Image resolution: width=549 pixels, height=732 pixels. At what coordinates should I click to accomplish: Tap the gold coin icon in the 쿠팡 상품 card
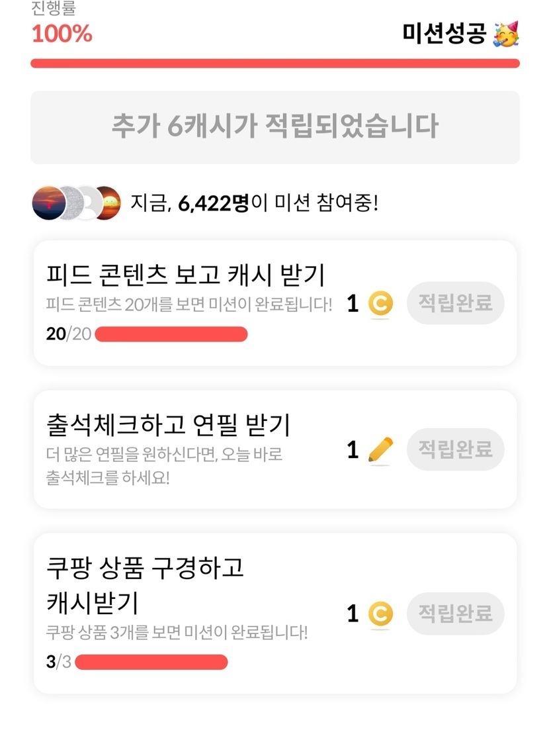coord(380,614)
